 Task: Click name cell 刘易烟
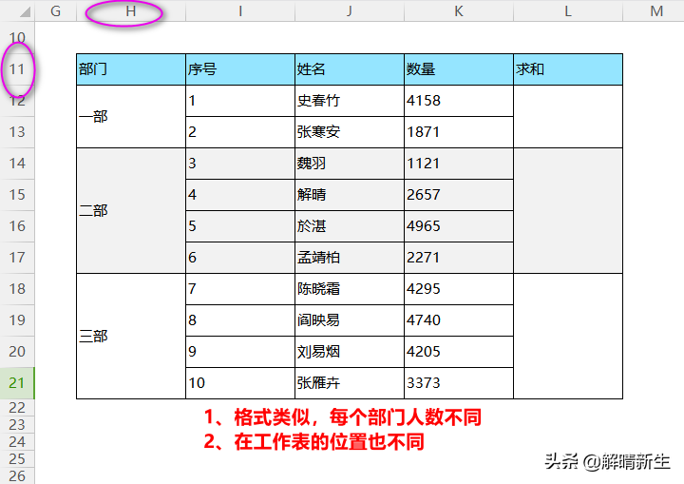pos(350,352)
